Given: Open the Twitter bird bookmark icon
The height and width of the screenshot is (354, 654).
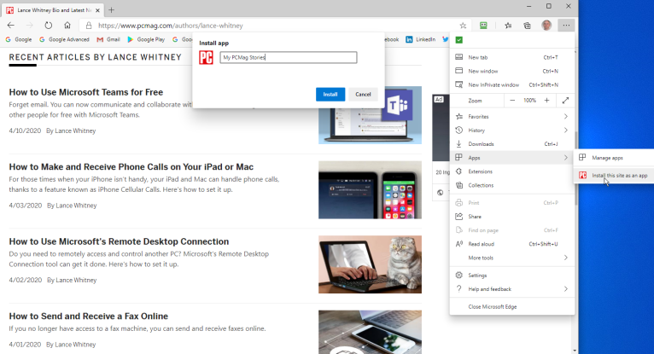Looking at the screenshot, I should click(x=446, y=39).
